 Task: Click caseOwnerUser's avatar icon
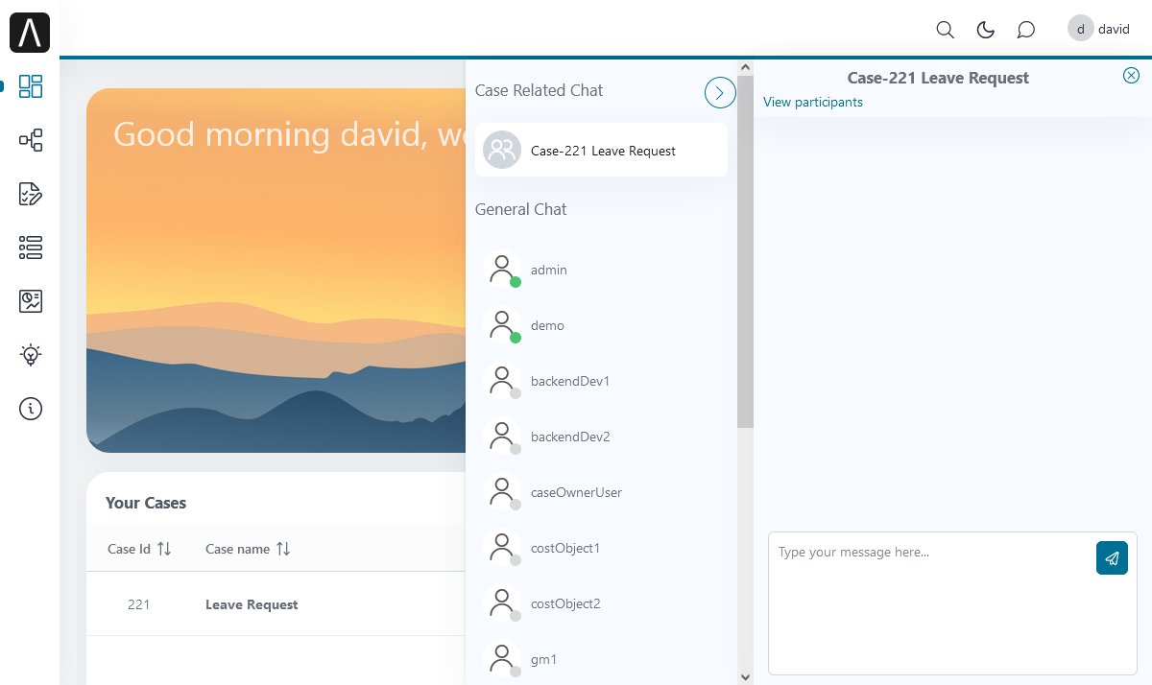502,492
